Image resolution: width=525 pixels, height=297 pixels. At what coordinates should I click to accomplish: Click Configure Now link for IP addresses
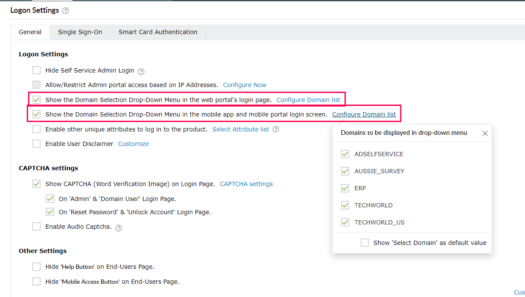pyautogui.click(x=245, y=85)
